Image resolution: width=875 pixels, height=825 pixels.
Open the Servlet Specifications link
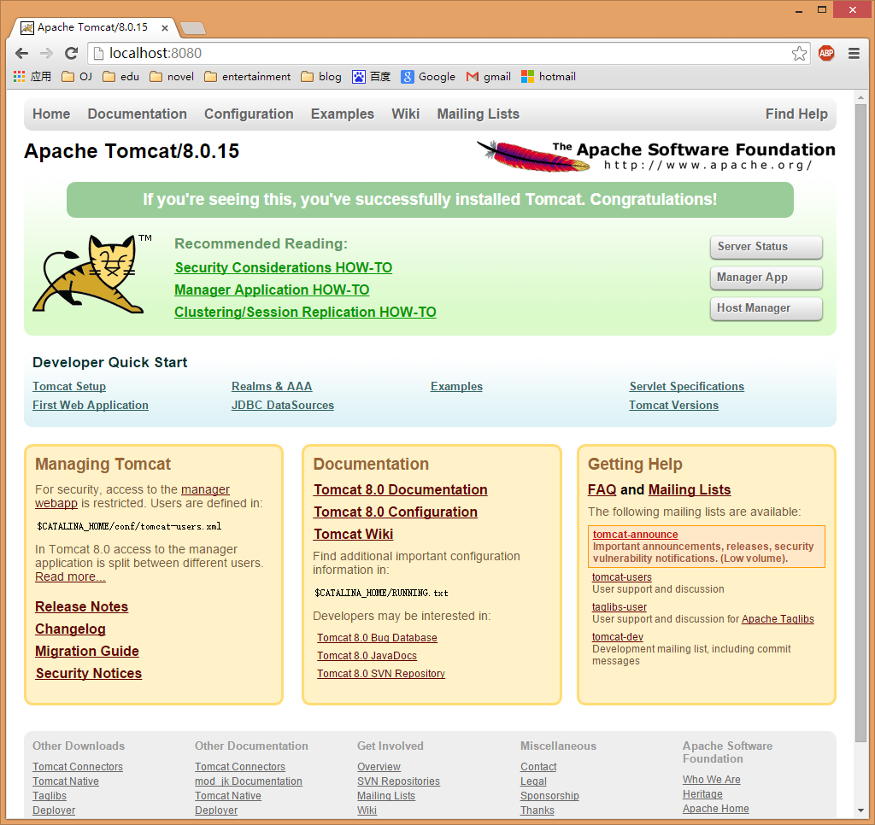(687, 387)
